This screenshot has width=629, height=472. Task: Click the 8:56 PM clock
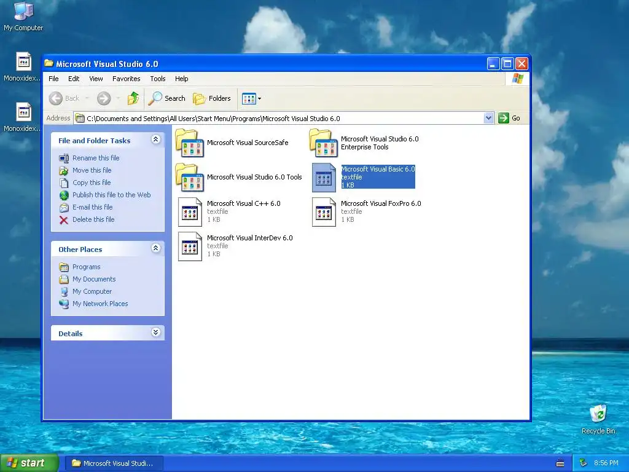click(606, 463)
